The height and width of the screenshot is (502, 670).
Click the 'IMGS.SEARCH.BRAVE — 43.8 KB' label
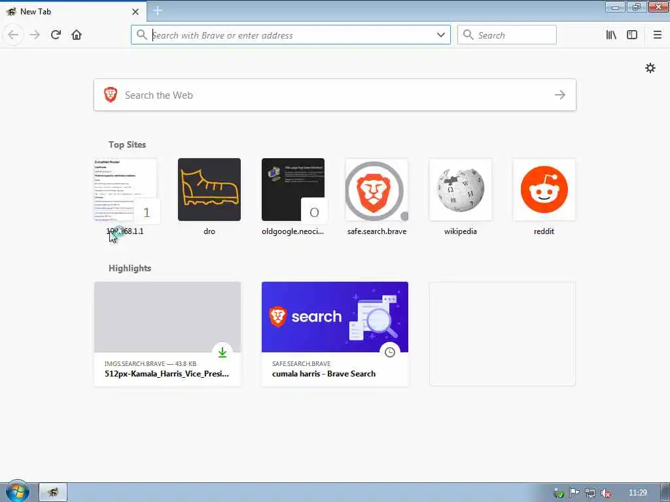click(x=150, y=363)
